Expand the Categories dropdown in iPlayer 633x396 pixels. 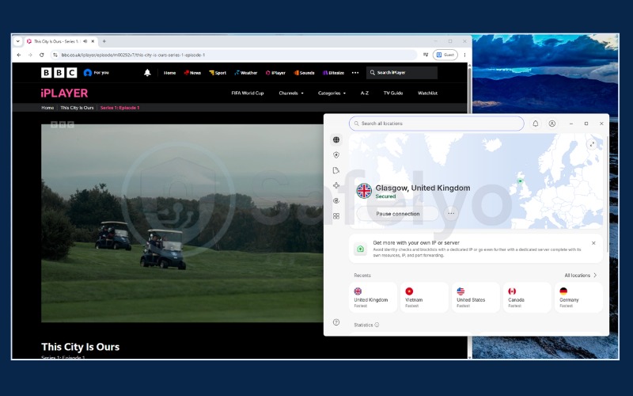332,93
